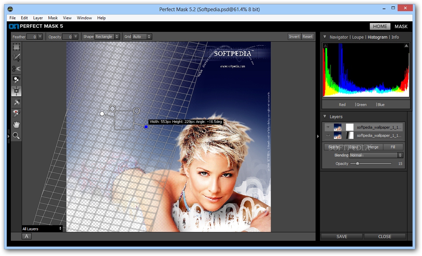Click the A view mode button
This screenshot has width=422, height=256.
pos(27,236)
